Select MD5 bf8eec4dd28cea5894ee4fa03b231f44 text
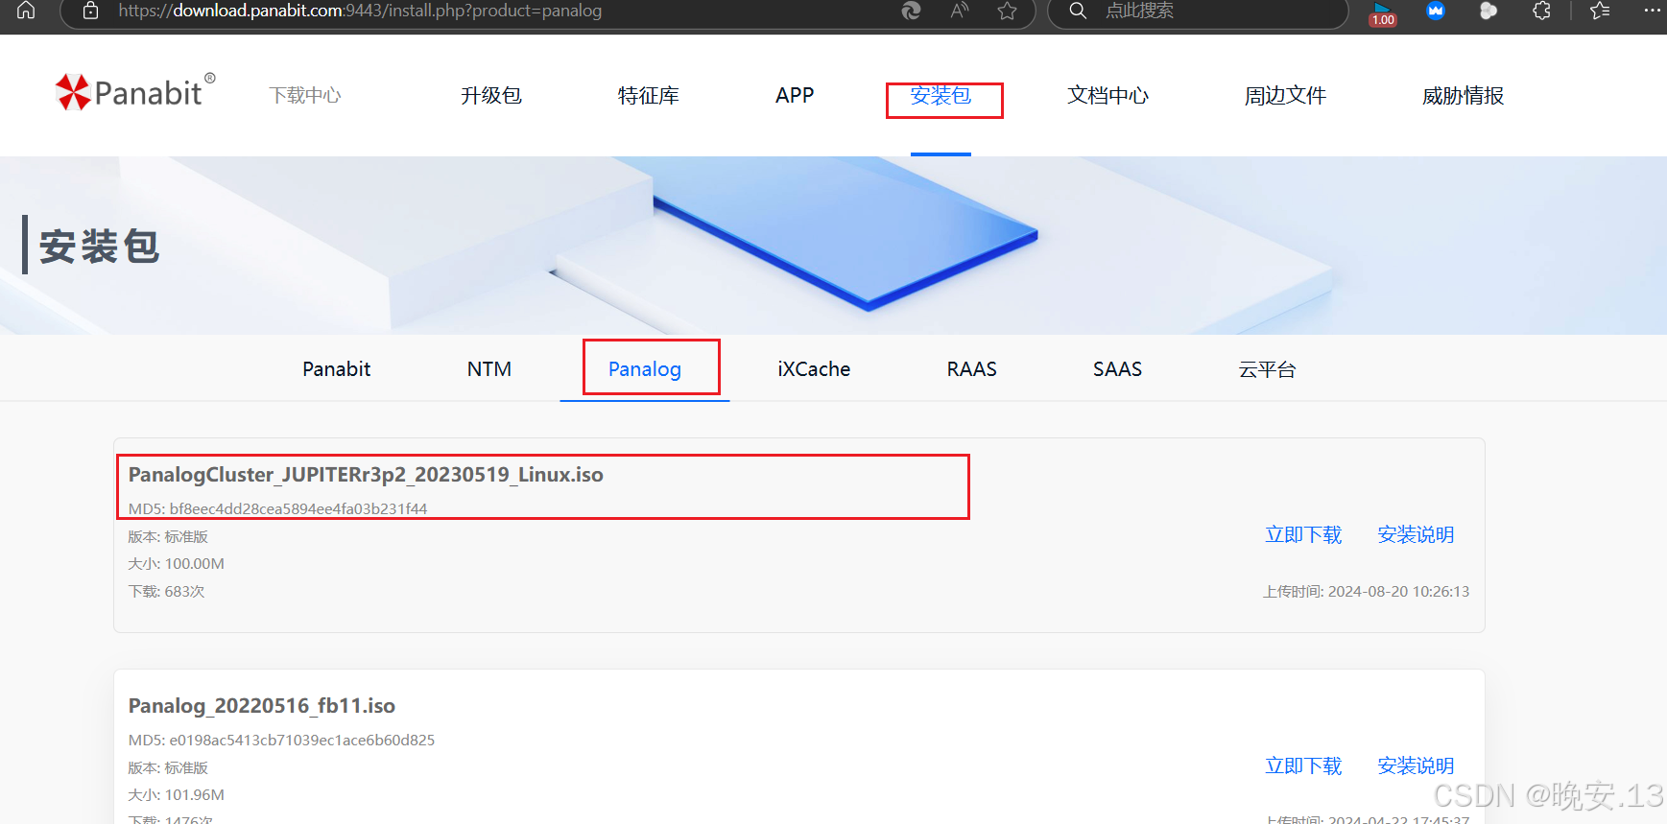 [x=277, y=508]
